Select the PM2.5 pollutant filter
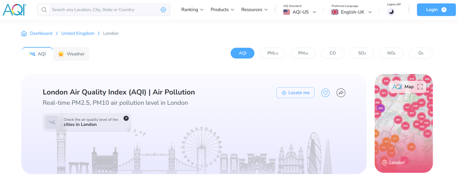The image size is (458, 180). pos(273,53)
